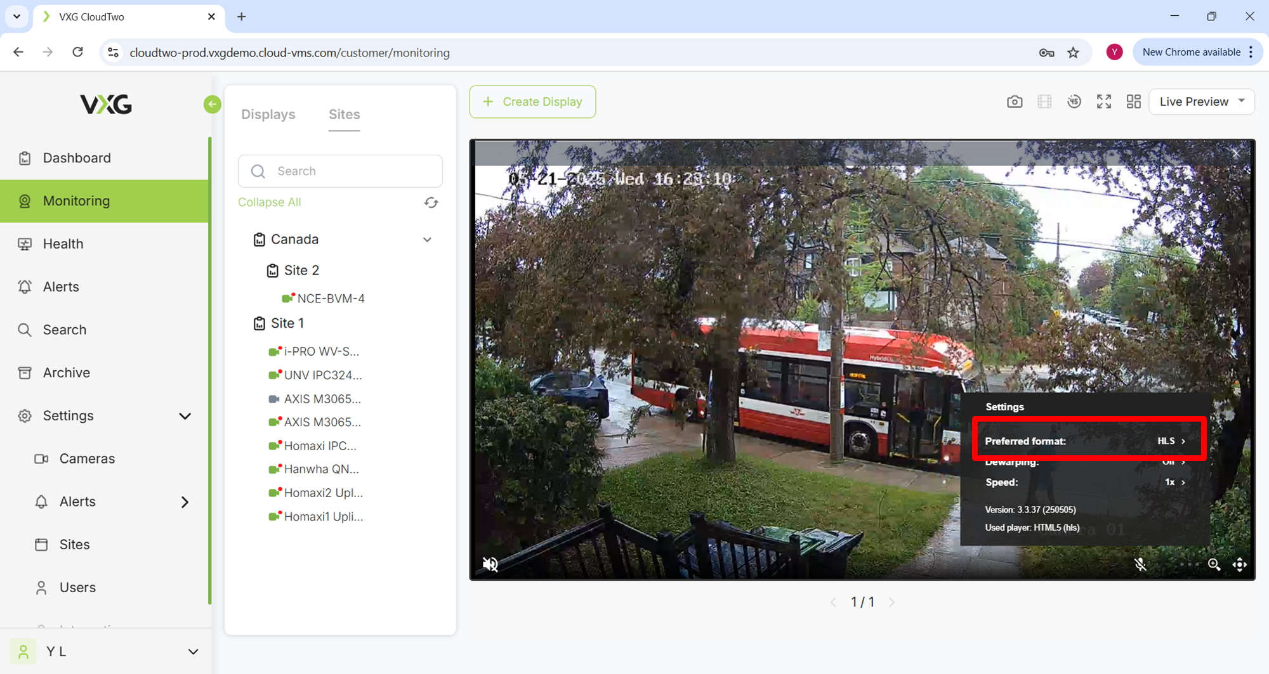
Task: Open the Dashboard menu item
Action: (x=77, y=158)
